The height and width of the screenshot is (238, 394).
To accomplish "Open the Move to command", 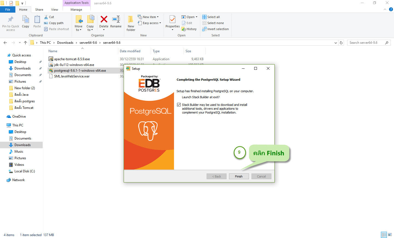I will click(79, 23).
